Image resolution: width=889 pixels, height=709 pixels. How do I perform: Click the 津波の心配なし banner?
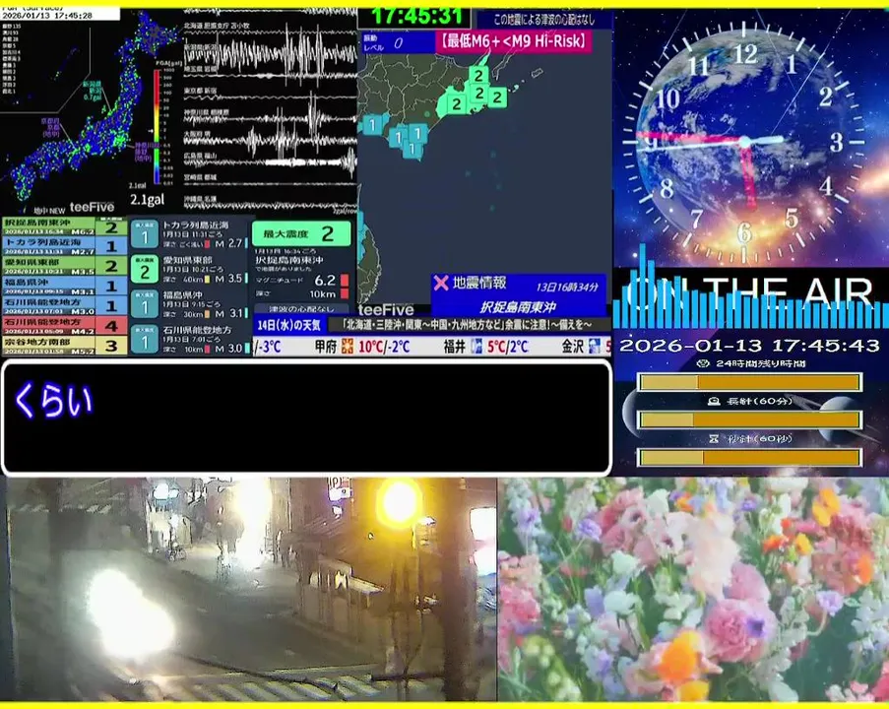(301, 309)
